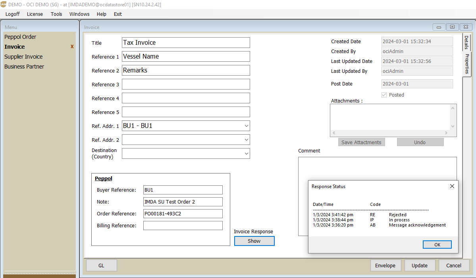Click Show under Invoice Response
Image resolution: width=476 pixels, height=278 pixels.
254,241
